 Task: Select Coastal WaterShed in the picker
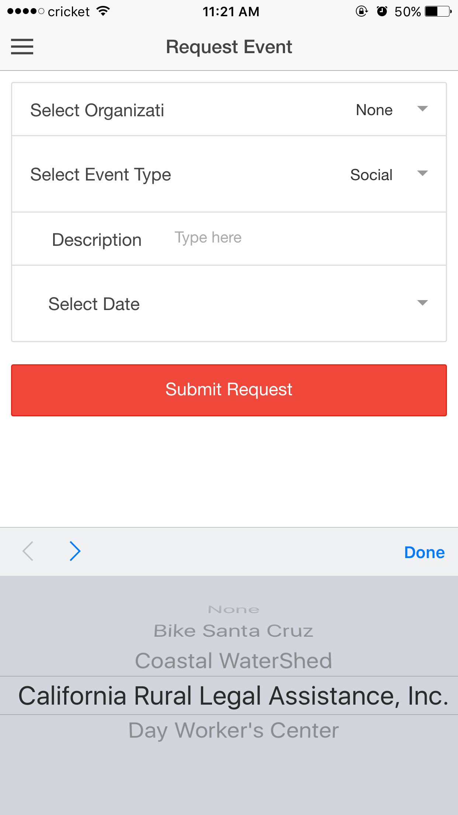233,660
